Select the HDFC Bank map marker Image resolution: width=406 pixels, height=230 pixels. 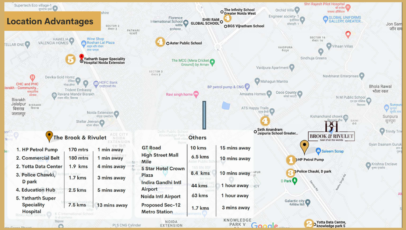(x=96, y=83)
